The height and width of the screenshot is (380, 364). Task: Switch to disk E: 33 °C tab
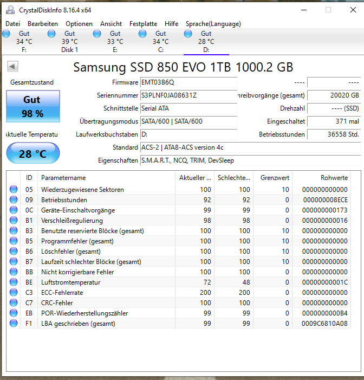[115, 41]
